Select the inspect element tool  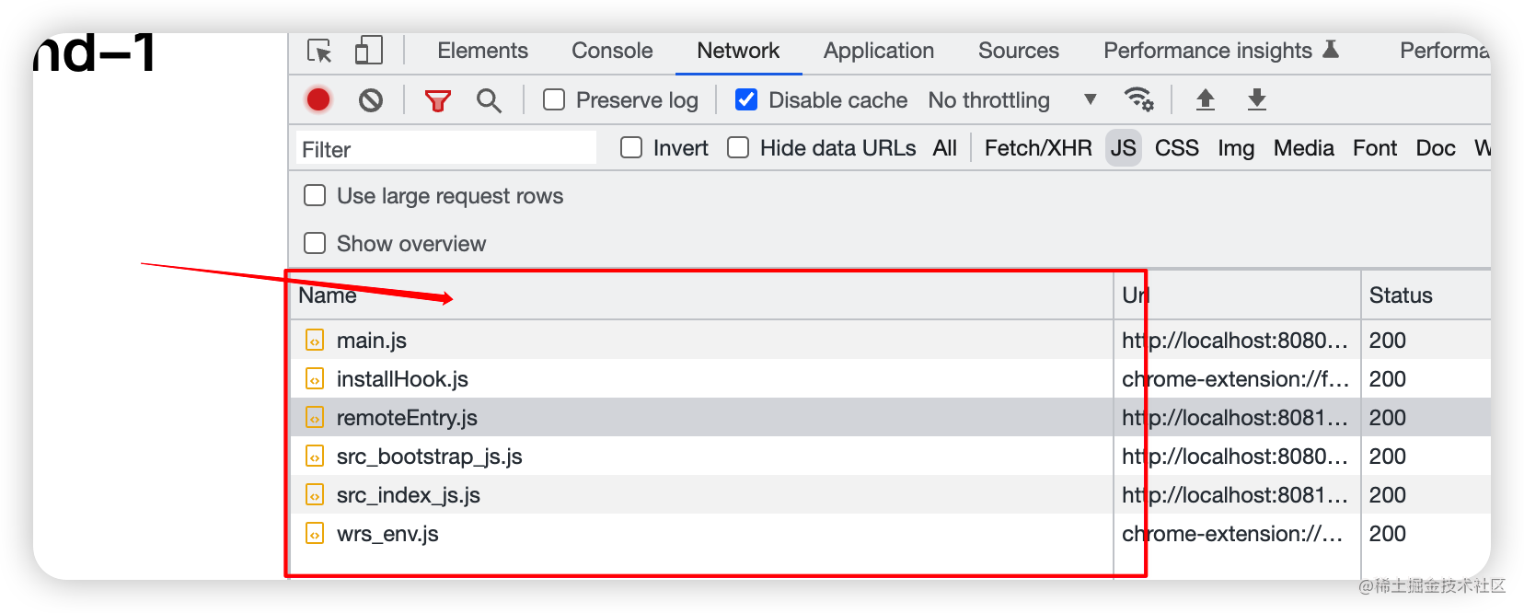[318, 52]
